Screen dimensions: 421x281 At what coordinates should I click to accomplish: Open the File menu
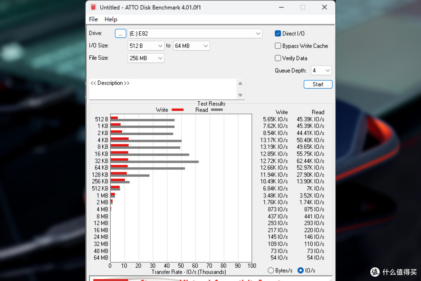(94, 20)
